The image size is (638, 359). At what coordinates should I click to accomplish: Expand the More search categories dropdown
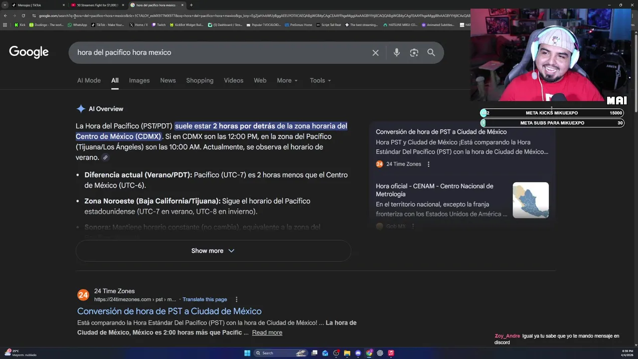287,80
